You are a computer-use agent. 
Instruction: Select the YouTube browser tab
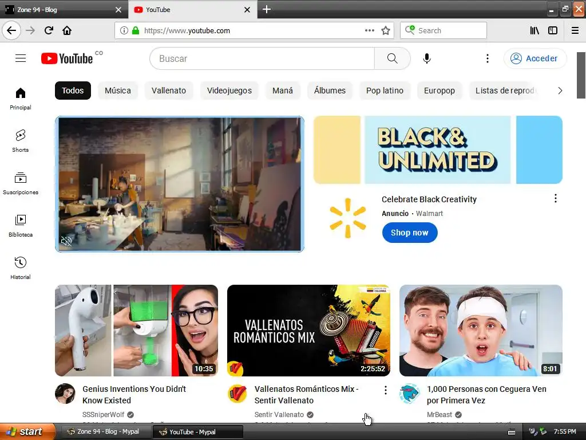192,10
